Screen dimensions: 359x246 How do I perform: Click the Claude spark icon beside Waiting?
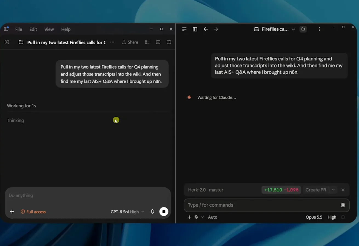(x=189, y=97)
